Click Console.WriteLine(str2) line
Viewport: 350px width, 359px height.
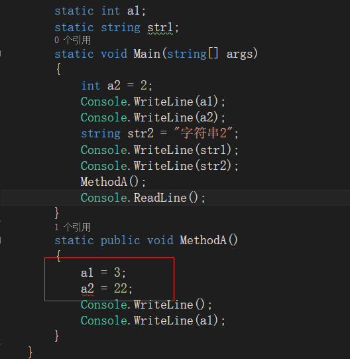pyautogui.click(x=160, y=166)
